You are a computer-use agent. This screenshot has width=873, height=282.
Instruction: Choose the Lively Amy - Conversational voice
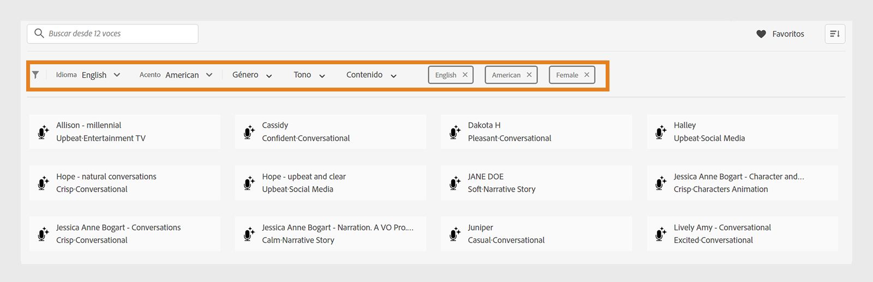coord(742,234)
